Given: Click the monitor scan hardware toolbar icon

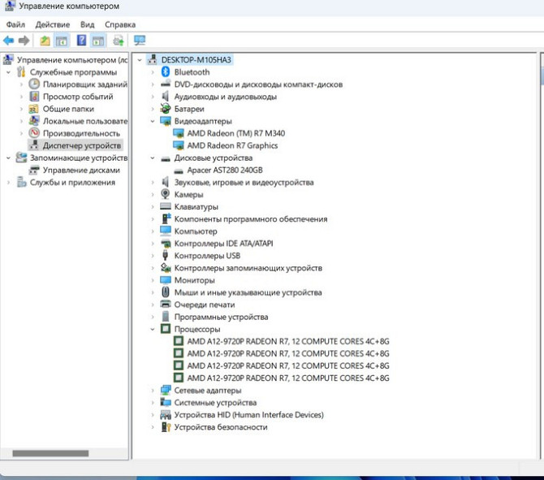Looking at the screenshot, I should pyautogui.click(x=140, y=41).
